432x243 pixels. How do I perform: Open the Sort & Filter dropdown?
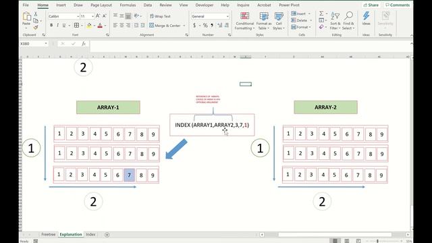coord(335,21)
